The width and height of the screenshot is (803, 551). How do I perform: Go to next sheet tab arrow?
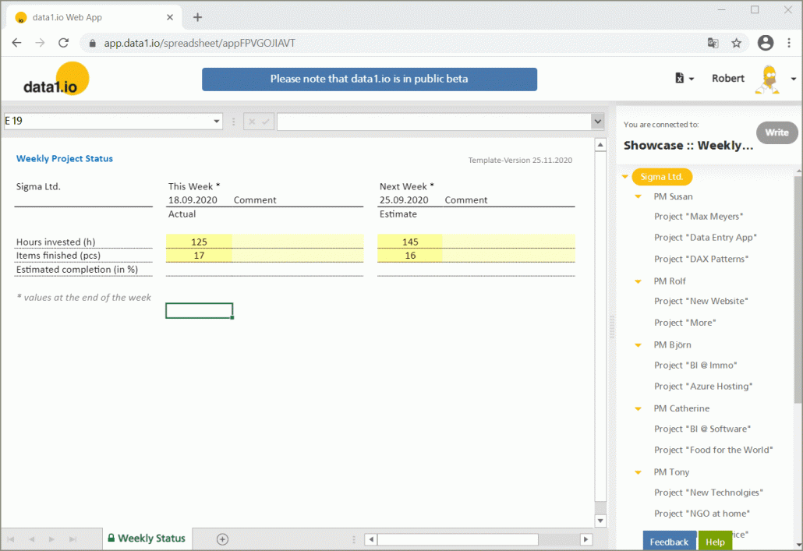[51, 539]
